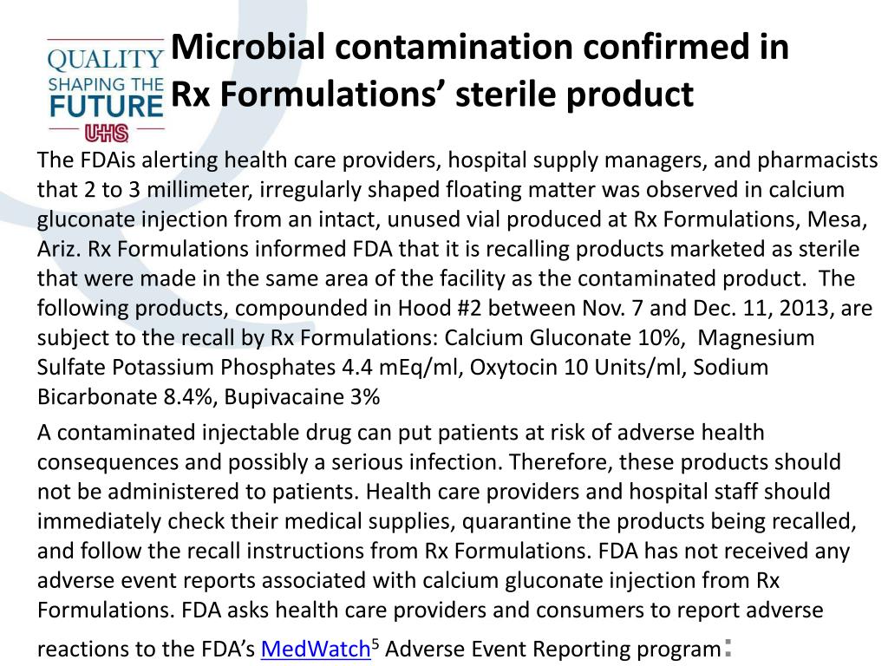Click the text 'Calcium Gluconate 10%'
Screen dimensions: 888x666
[562, 337]
